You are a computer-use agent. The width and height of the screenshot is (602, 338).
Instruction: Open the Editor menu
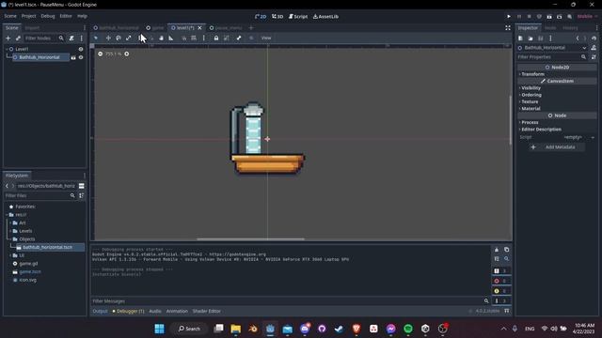coord(66,16)
